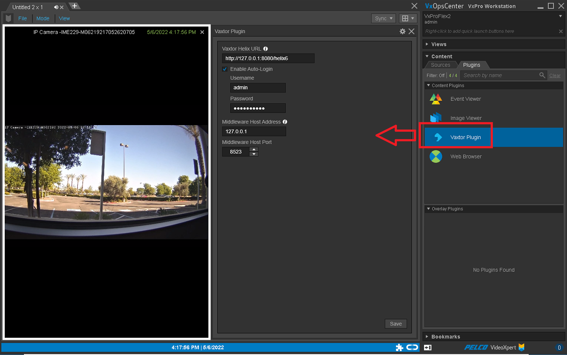Open the Image Viewer plugin

pos(465,118)
